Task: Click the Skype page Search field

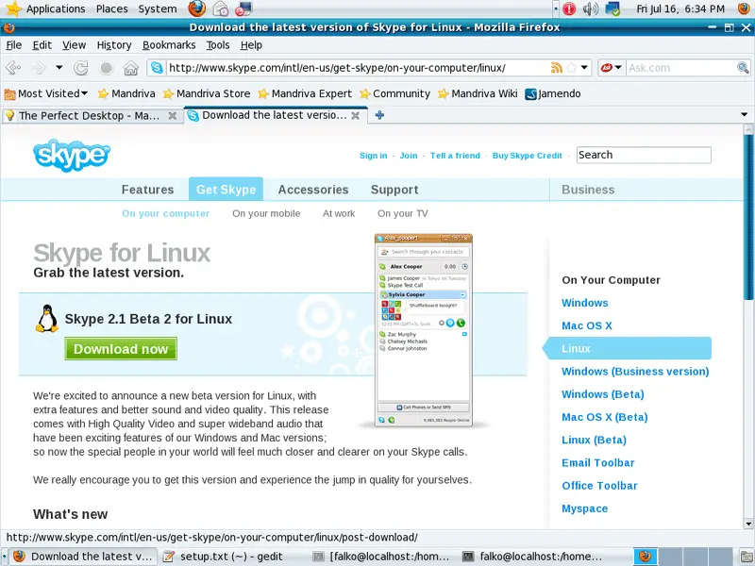Action: click(x=644, y=155)
